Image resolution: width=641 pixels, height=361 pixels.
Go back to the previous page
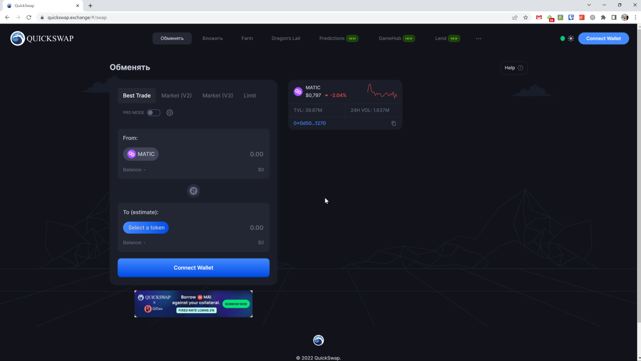click(7, 18)
